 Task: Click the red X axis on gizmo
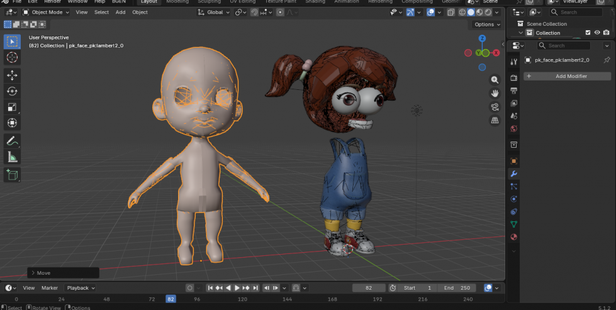pos(496,53)
